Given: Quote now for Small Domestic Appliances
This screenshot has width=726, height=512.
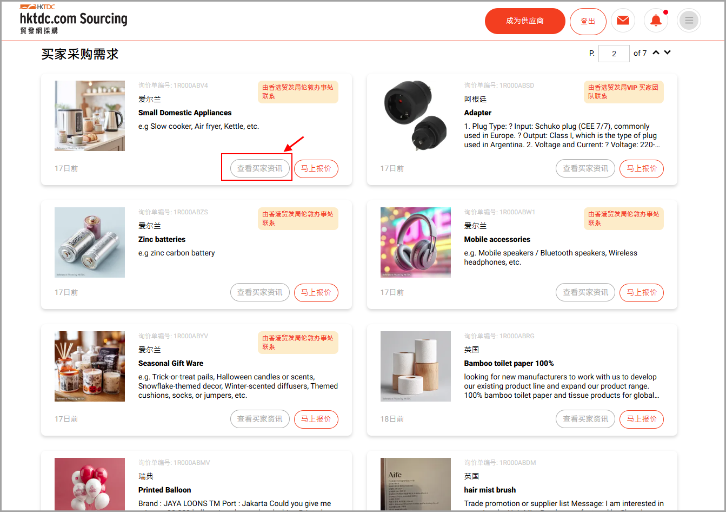Looking at the screenshot, I should coord(316,168).
